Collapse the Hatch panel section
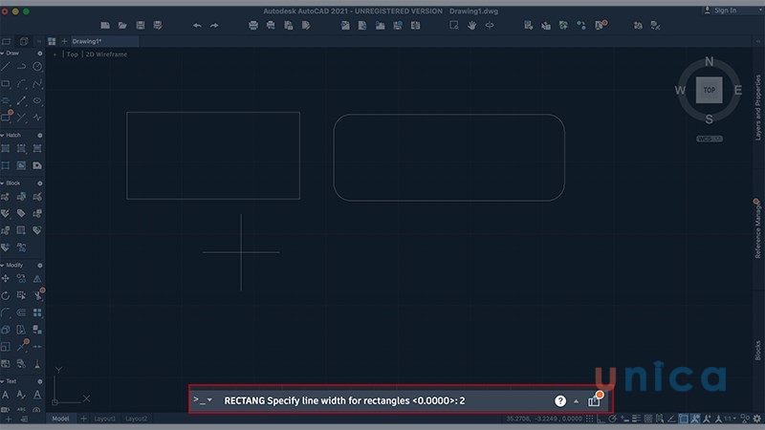This screenshot has width=765, height=430. point(3,136)
